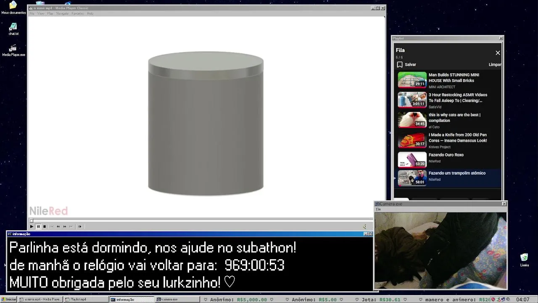
Task: Click the 'Jota: R$30.61' donation ticker entry
Action: click(381, 300)
